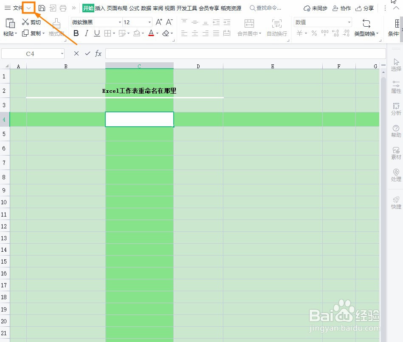The image size is (403, 342).
Task: Click the Save icon
Action: [42, 8]
